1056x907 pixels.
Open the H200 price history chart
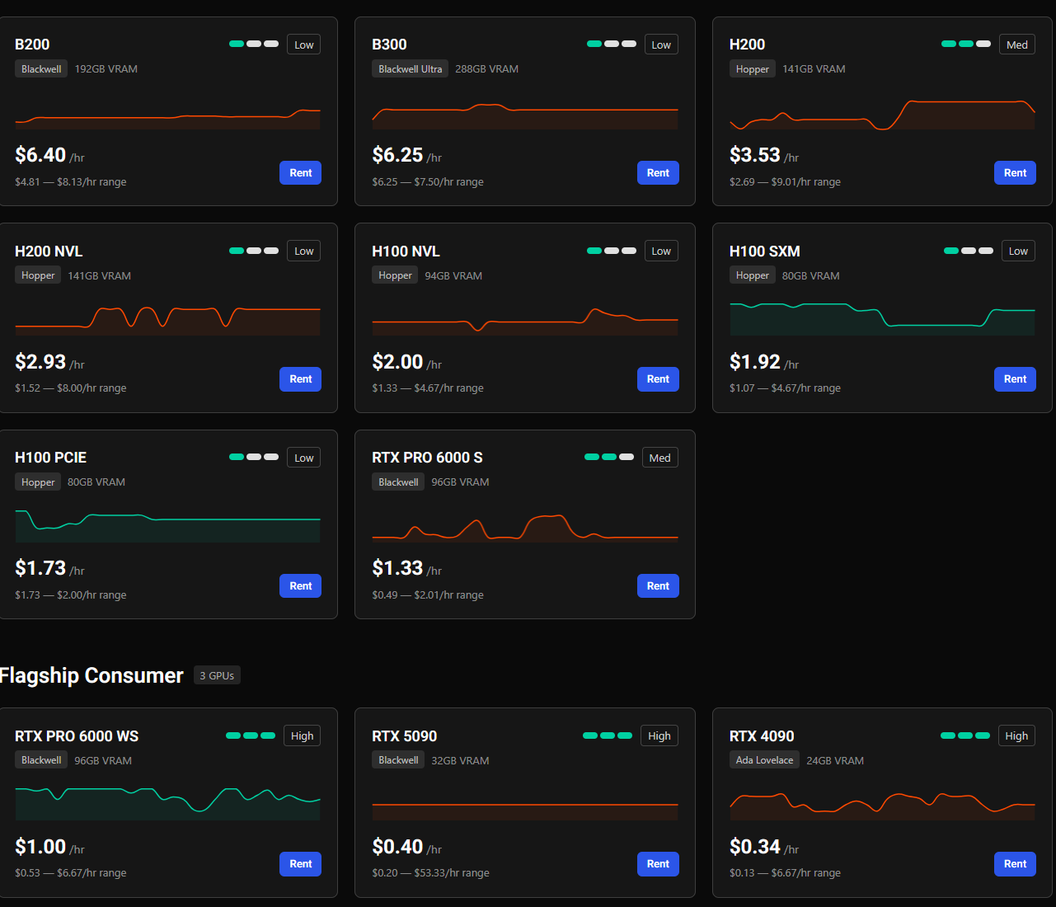click(x=882, y=115)
